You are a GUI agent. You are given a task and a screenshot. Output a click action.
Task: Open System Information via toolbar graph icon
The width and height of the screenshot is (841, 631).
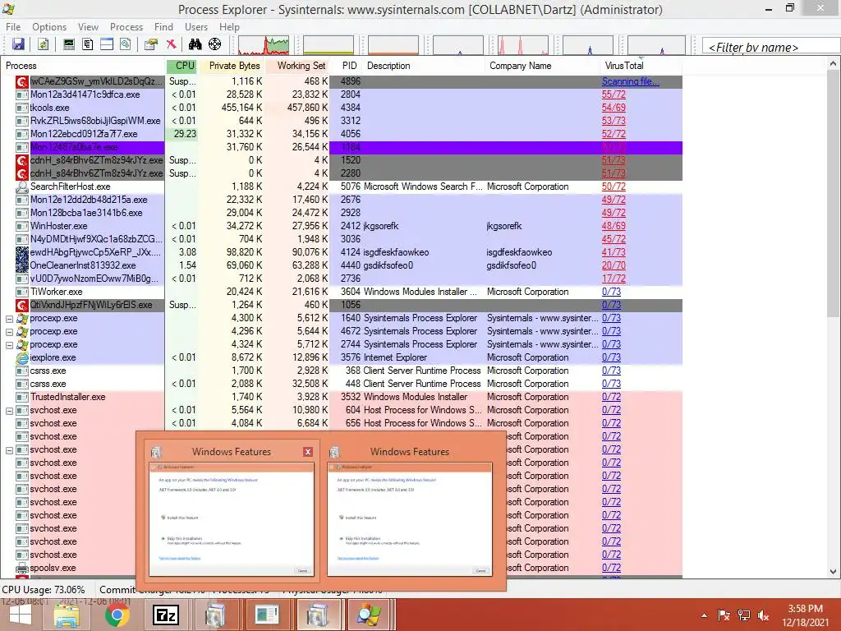pos(69,44)
